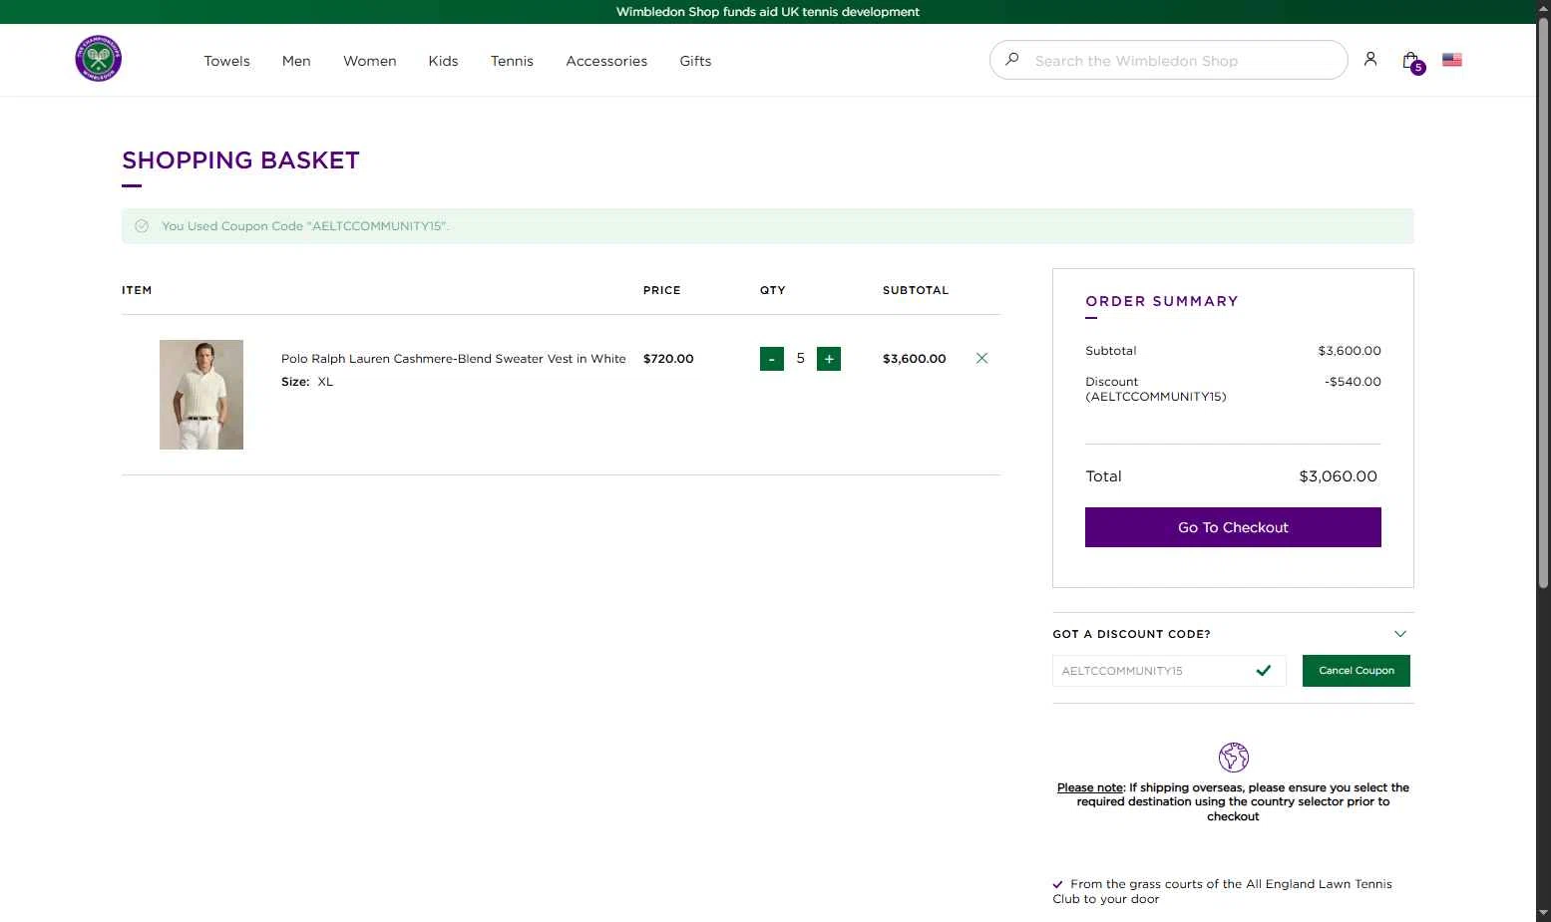Click the SHOPPING BASKET heading
The image size is (1551, 922).
pyautogui.click(x=240, y=160)
